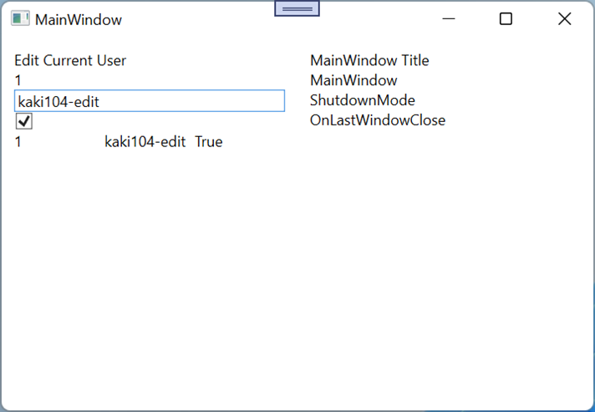Click the 'MainWindow' value below MainWindow Title

point(353,80)
